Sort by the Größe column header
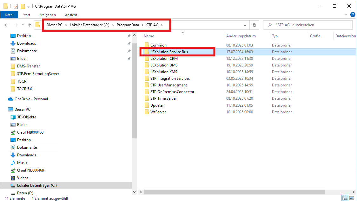Screen dimensions: 357x201 tap(315, 36)
